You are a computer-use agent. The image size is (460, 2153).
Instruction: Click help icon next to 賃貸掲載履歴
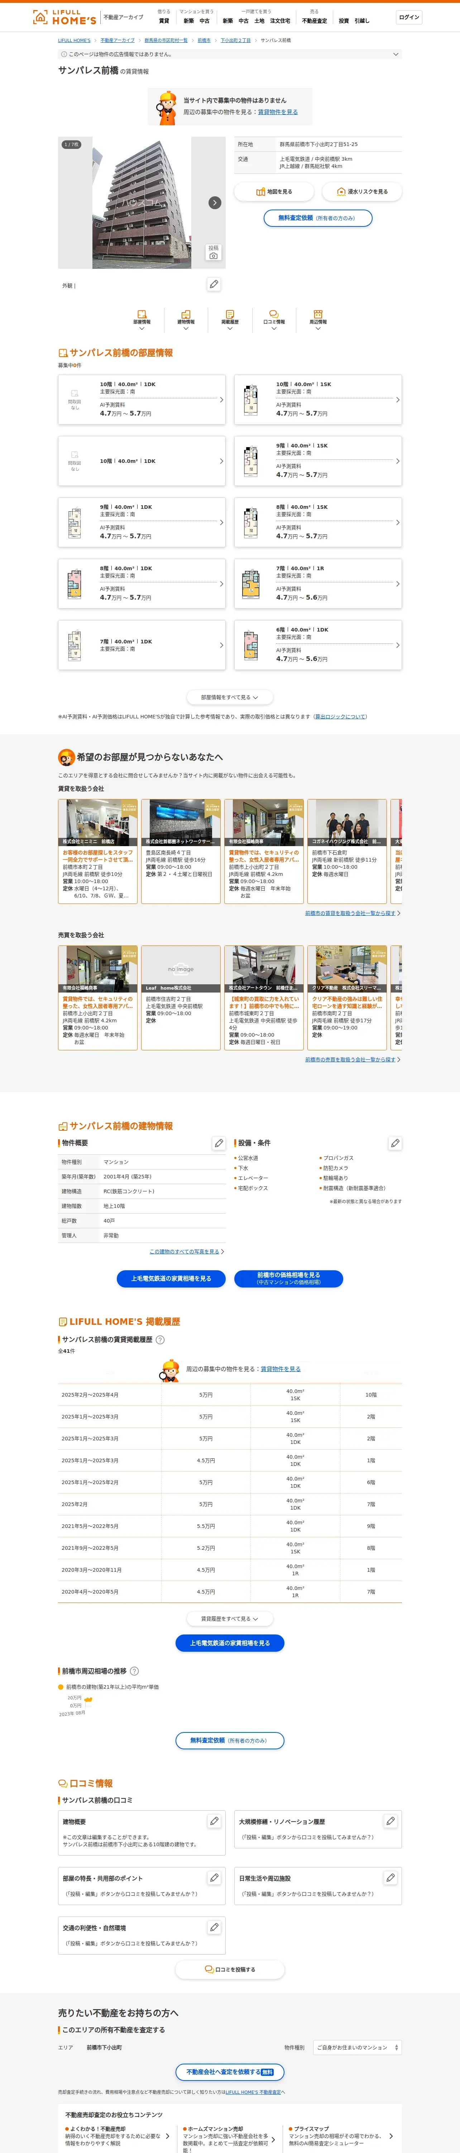coord(160,1340)
